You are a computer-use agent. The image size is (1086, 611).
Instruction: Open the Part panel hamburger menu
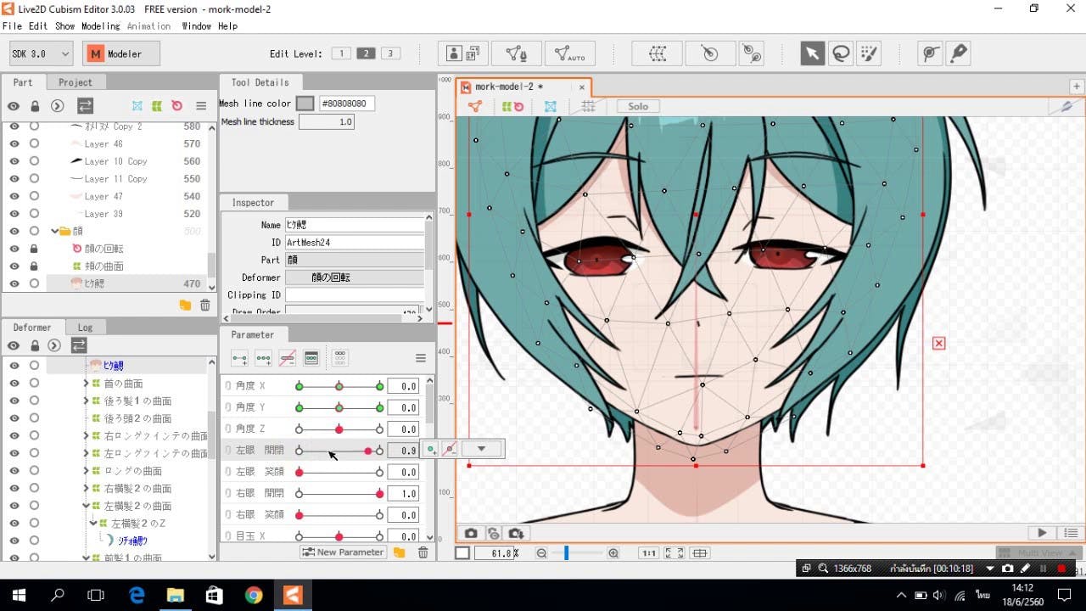[x=201, y=106]
